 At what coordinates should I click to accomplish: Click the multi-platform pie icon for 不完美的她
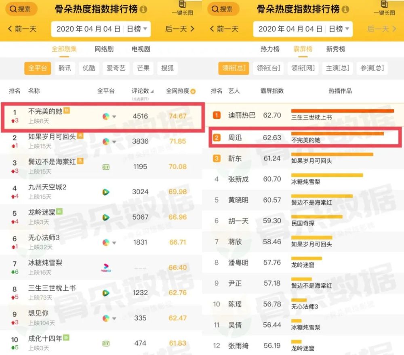(x=106, y=116)
